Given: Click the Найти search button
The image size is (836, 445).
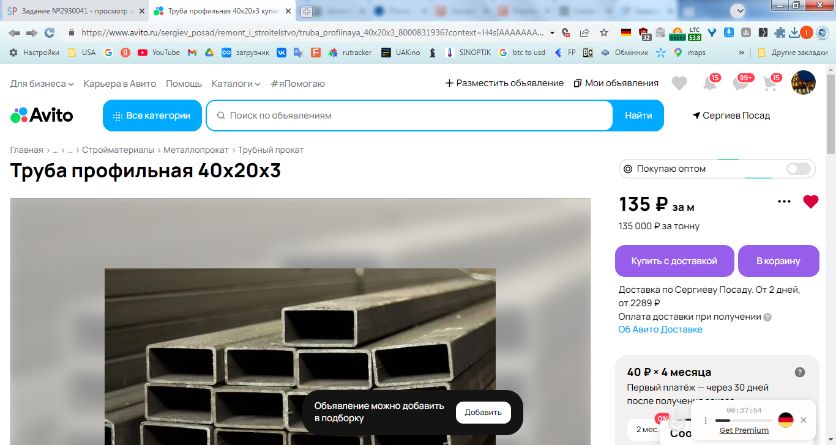Looking at the screenshot, I should click(638, 116).
